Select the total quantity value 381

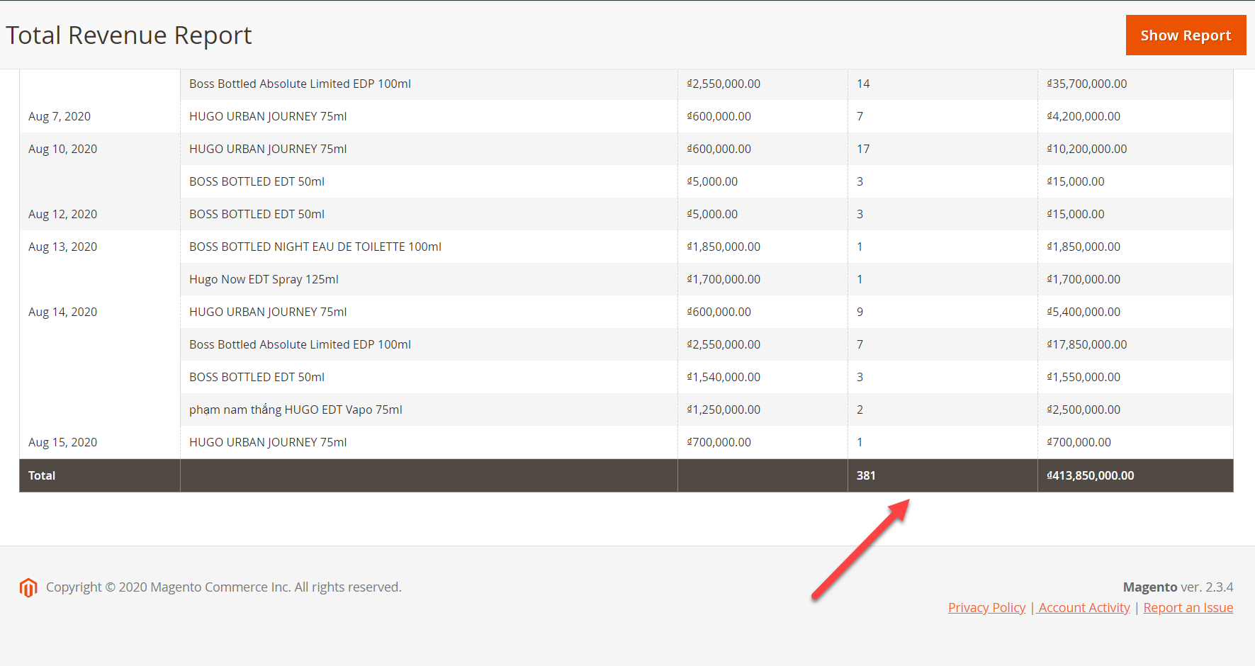(866, 475)
